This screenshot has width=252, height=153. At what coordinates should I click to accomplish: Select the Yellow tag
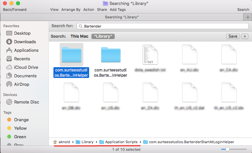pos(17,128)
